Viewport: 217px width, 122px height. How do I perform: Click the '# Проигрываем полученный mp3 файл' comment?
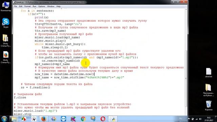click(64, 34)
